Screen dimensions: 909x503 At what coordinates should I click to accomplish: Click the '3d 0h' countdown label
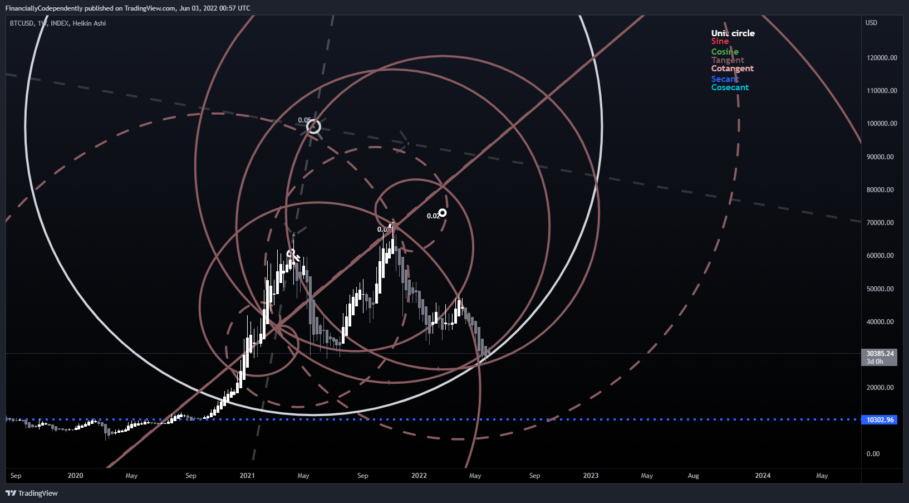tap(874, 362)
